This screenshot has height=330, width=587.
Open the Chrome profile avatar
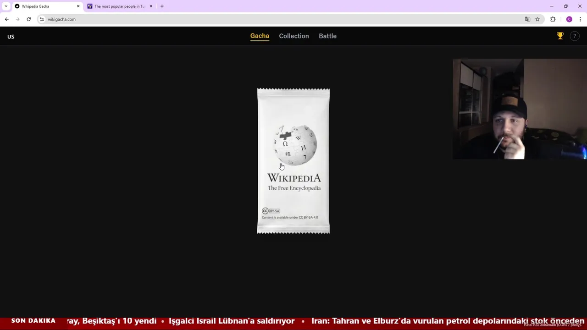pyautogui.click(x=569, y=19)
